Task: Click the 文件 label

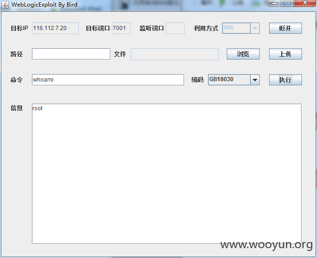Action: (120, 54)
